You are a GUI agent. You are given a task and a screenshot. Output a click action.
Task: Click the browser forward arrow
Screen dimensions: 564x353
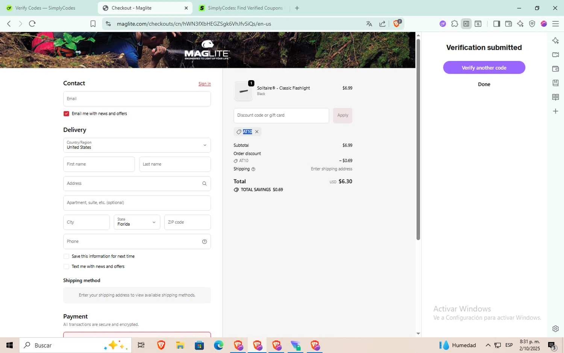pos(20,24)
